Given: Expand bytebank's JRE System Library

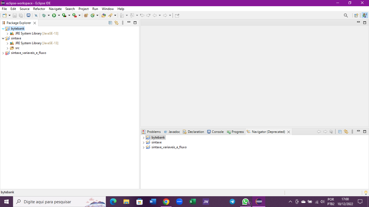Looking at the screenshot, I should 8,33.
